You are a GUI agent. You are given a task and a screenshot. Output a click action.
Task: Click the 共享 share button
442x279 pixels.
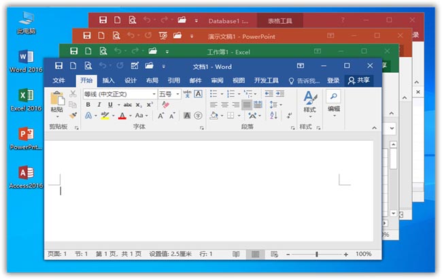point(359,81)
